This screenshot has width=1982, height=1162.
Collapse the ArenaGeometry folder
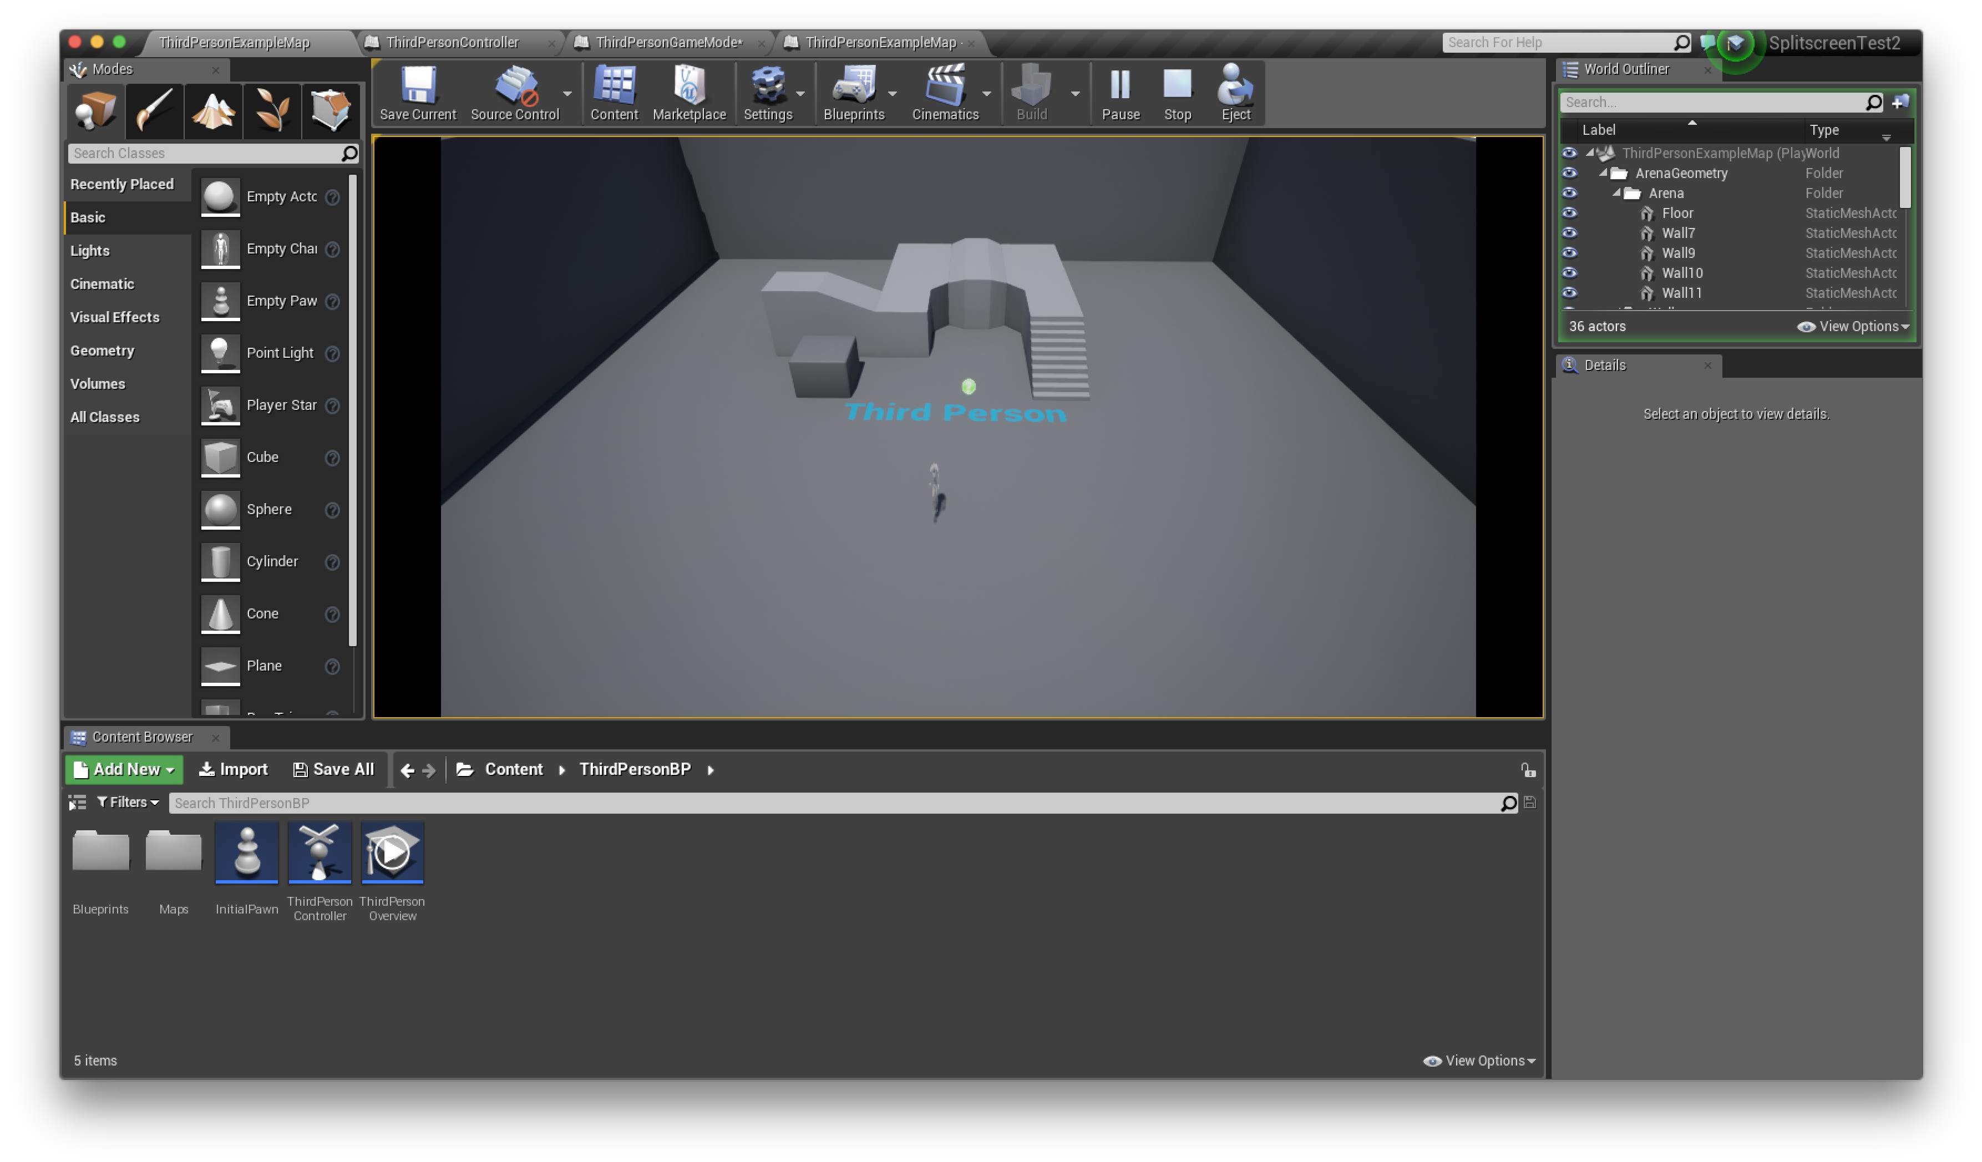click(1604, 173)
